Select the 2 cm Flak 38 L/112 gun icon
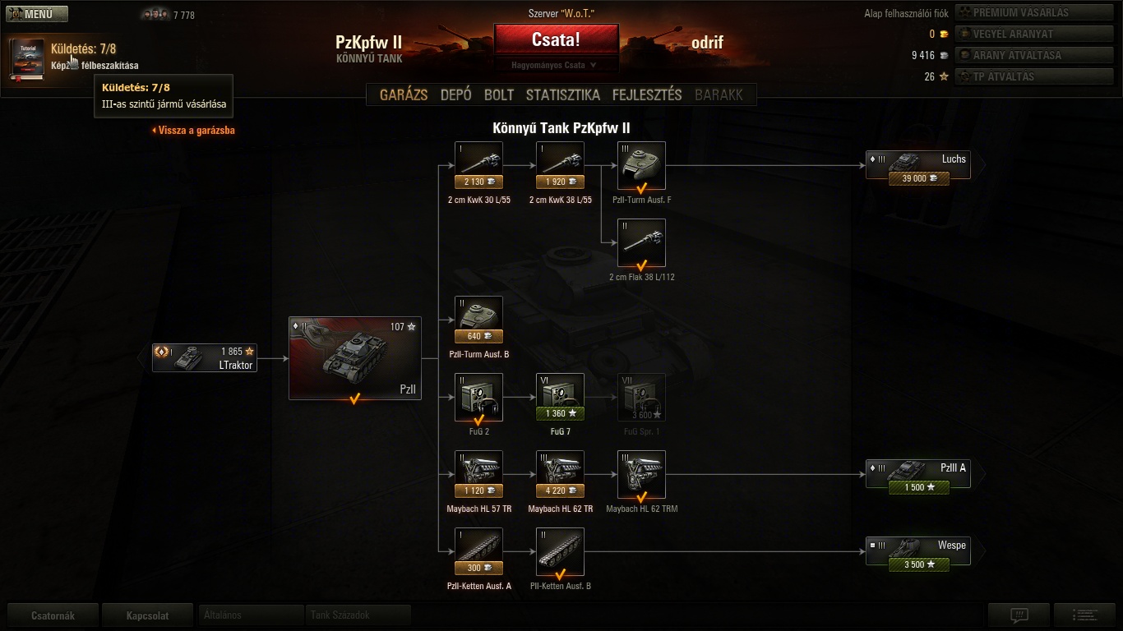 point(641,242)
